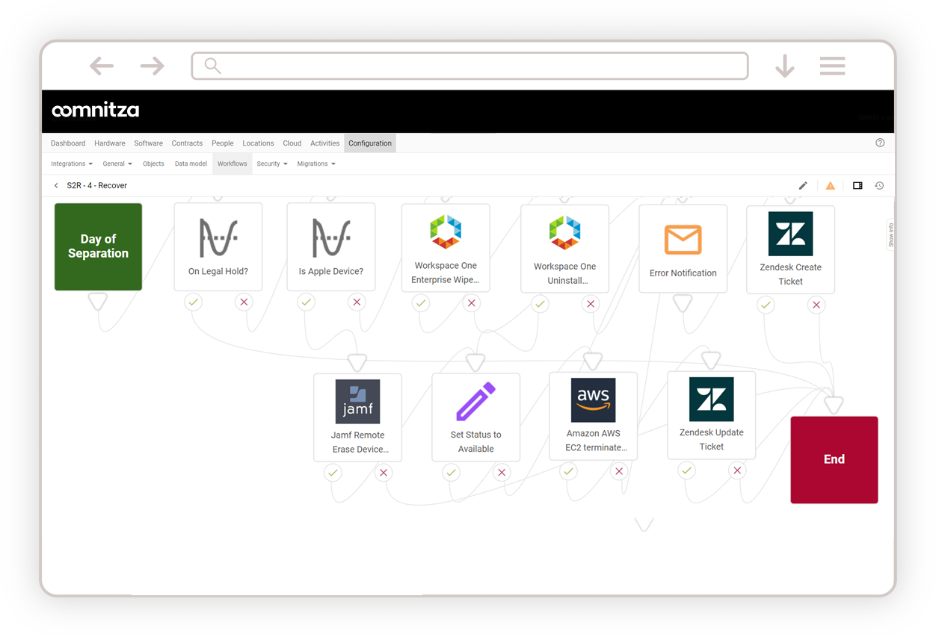Image resolution: width=936 pixels, height=637 pixels.
Task: Toggle the side panel layout icon
Action: pyautogui.click(x=858, y=185)
